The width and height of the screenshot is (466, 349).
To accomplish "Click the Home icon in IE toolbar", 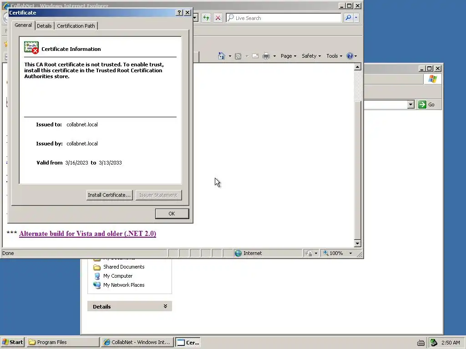I will (x=222, y=56).
